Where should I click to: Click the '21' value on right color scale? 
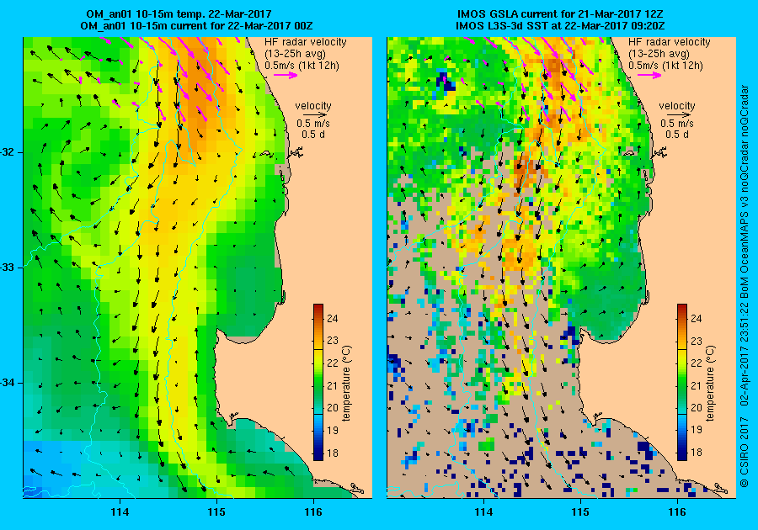(x=697, y=385)
